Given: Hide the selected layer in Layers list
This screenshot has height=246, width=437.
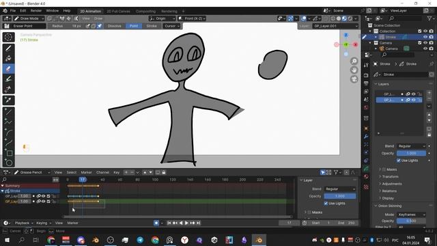Looking at the screenshot, I should tap(414, 100).
